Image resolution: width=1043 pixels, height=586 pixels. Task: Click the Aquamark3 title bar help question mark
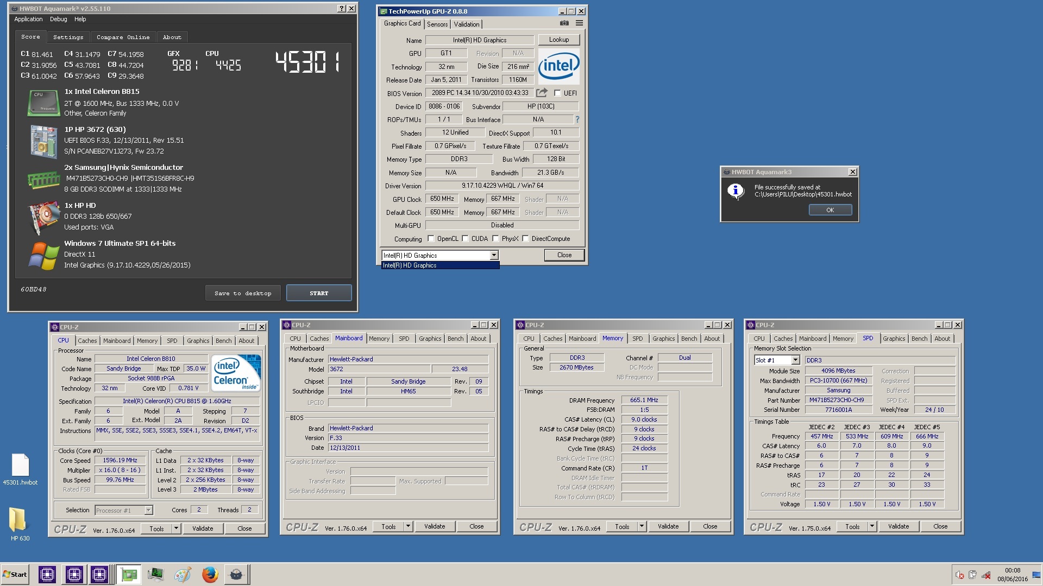(341, 8)
